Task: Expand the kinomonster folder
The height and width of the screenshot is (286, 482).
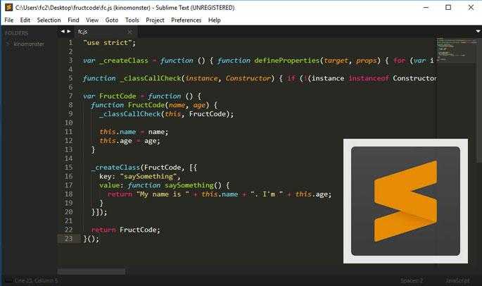Action: [8, 44]
